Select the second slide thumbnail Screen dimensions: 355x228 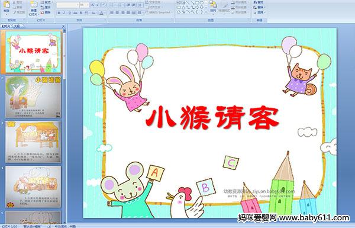(33, 97)
